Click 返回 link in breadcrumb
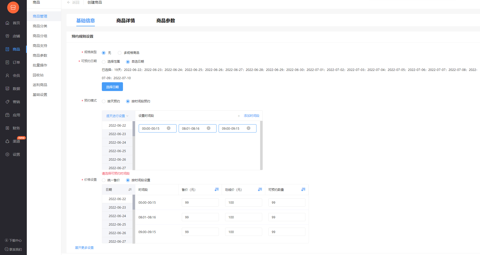 point(76,2)
